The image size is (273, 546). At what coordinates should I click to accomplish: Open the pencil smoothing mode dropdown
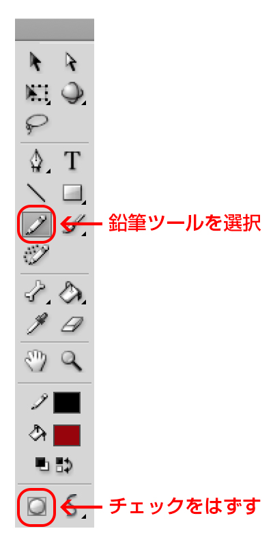point(72,508)
